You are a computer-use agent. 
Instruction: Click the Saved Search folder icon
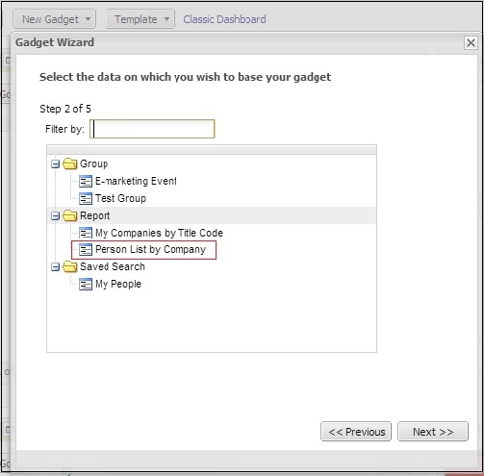coord(70,266)
